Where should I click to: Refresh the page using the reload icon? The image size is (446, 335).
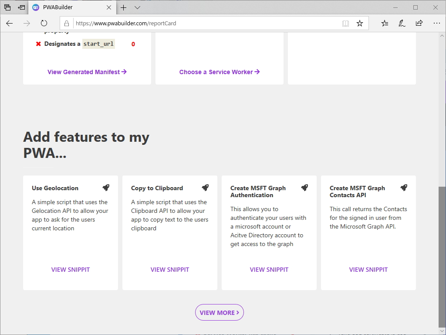click(x=44, y=23)
